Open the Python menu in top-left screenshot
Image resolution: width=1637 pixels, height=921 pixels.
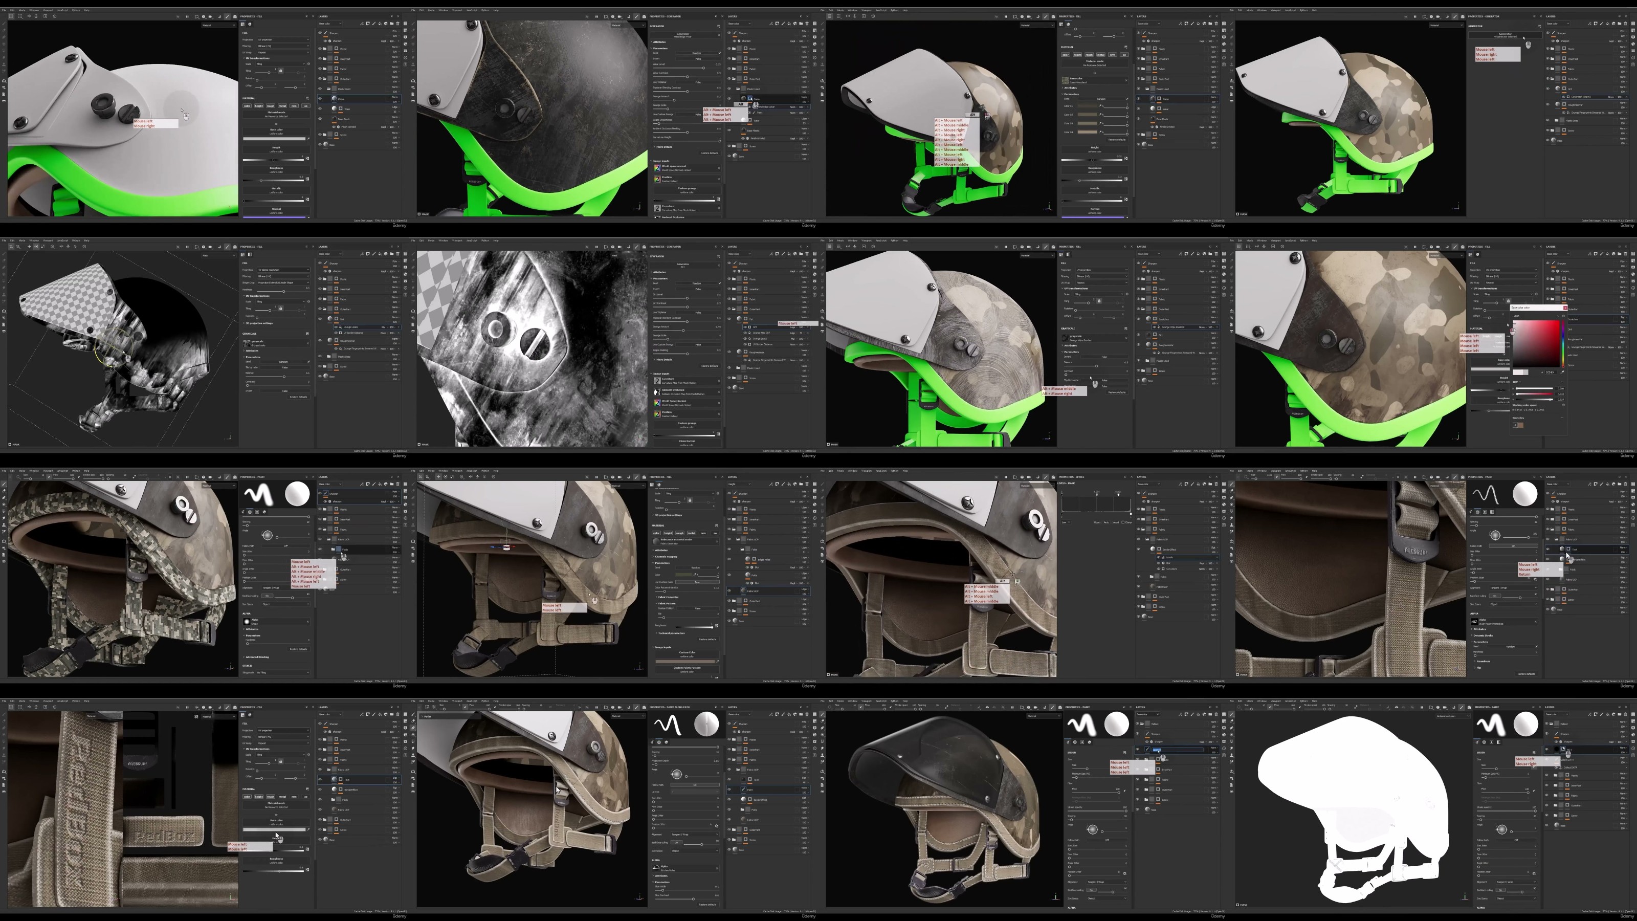click(x=76, y=10)
